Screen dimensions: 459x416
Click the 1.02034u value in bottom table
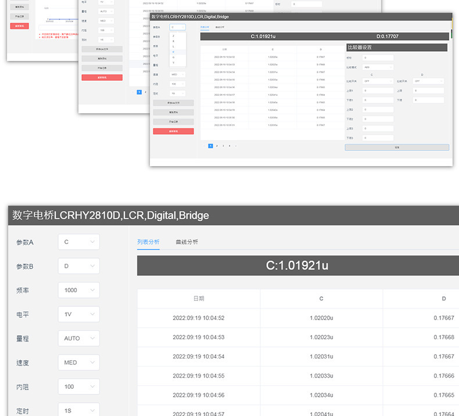(321, 395)
